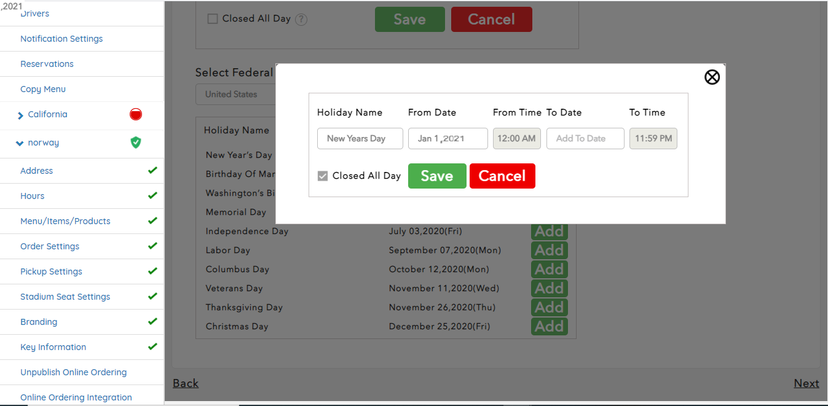This screenshot has width=828, height=406.
Task: Click the Add To Date field
Action: coord(585,139)
